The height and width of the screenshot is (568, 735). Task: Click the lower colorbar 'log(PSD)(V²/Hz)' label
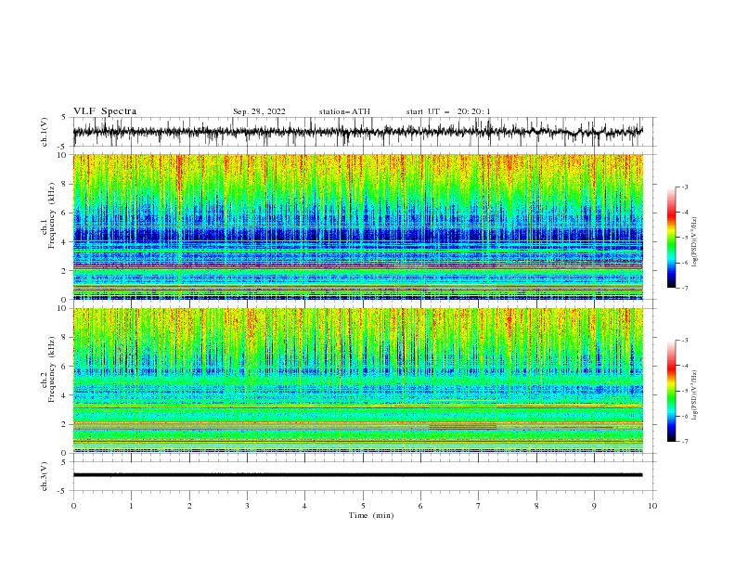pyautogui.click(x=695, y=395)
